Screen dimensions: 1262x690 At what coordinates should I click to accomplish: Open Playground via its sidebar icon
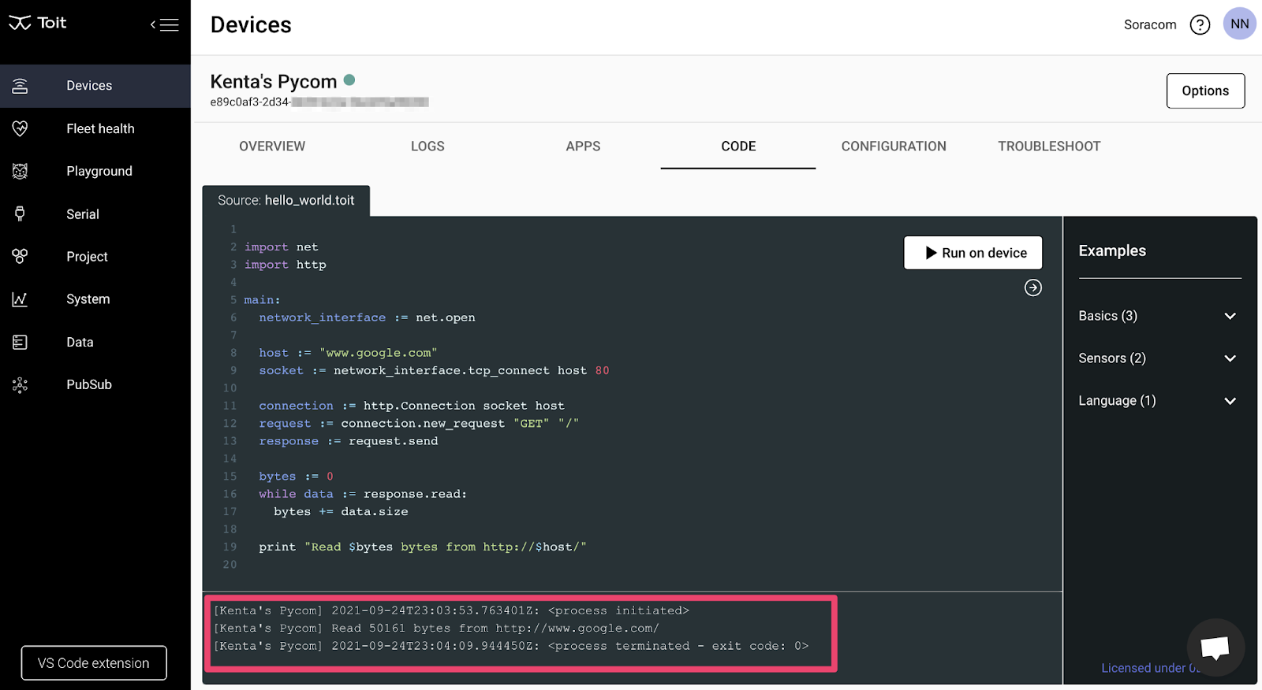tap(21, 171)
